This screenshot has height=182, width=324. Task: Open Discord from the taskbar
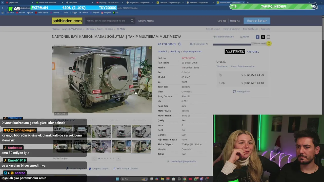coord(201,179)
